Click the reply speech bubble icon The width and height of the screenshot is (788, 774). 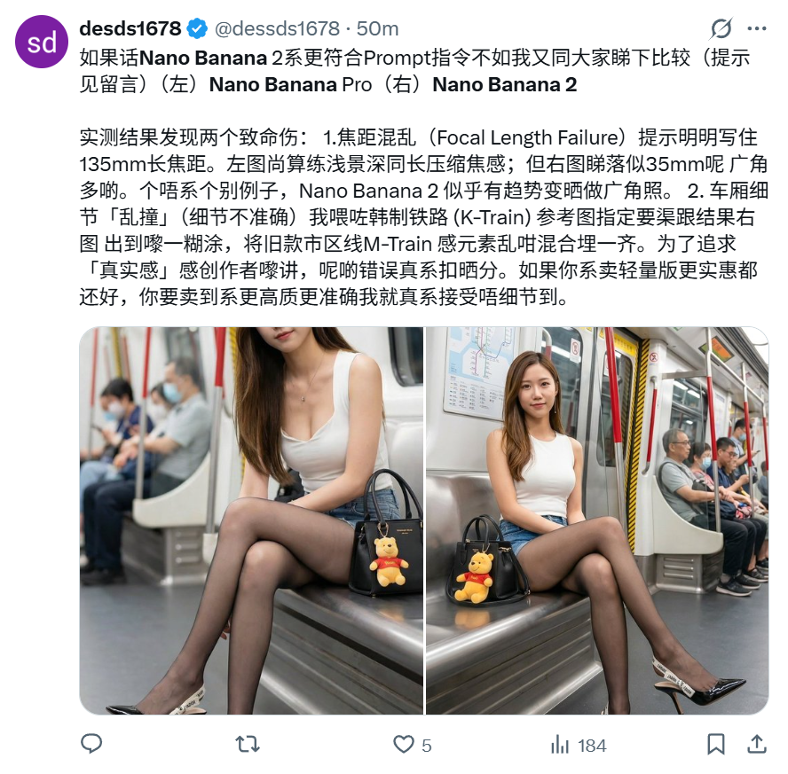coord(91,744)
